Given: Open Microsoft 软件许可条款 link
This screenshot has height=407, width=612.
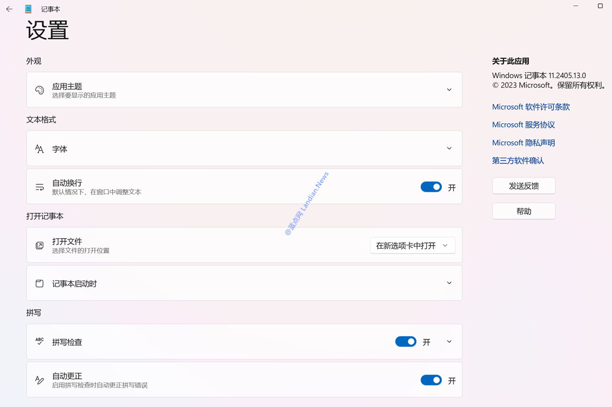Looking at the screenshot, I should coord(531,107).
